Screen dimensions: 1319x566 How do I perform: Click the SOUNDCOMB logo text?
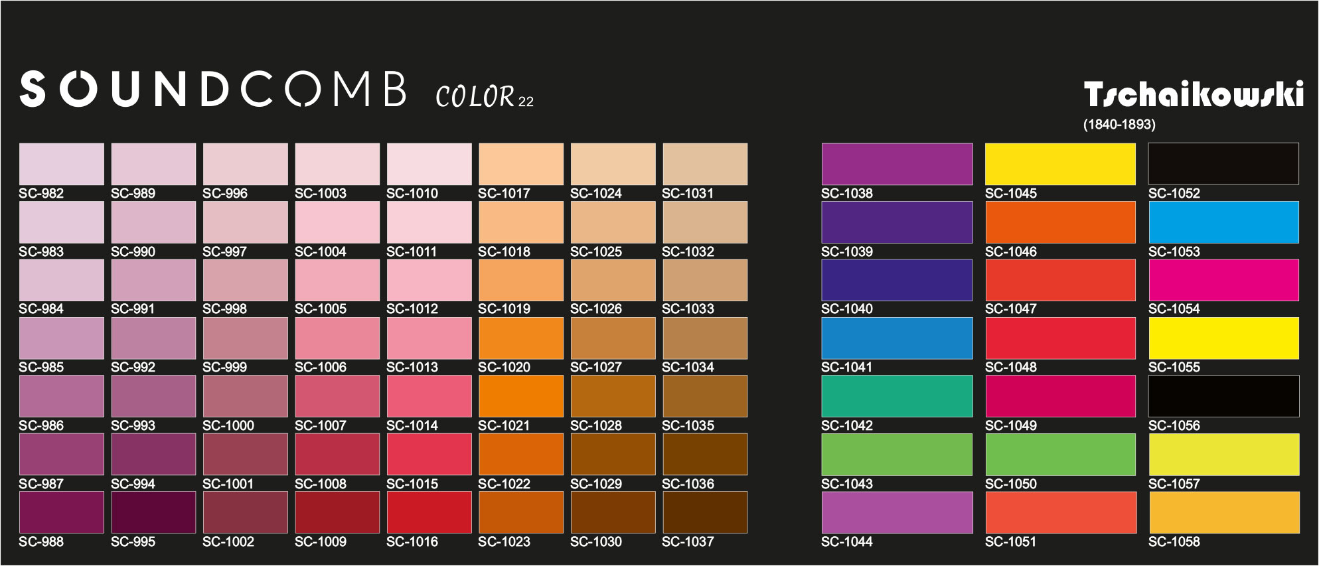[x=213, y=90]
